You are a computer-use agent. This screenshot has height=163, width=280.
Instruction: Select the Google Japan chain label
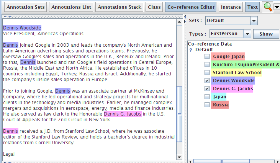(x=228, y=57)
